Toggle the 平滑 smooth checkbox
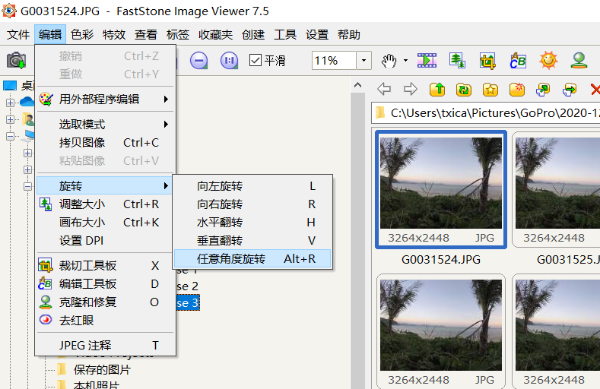 tap(256, 60)
